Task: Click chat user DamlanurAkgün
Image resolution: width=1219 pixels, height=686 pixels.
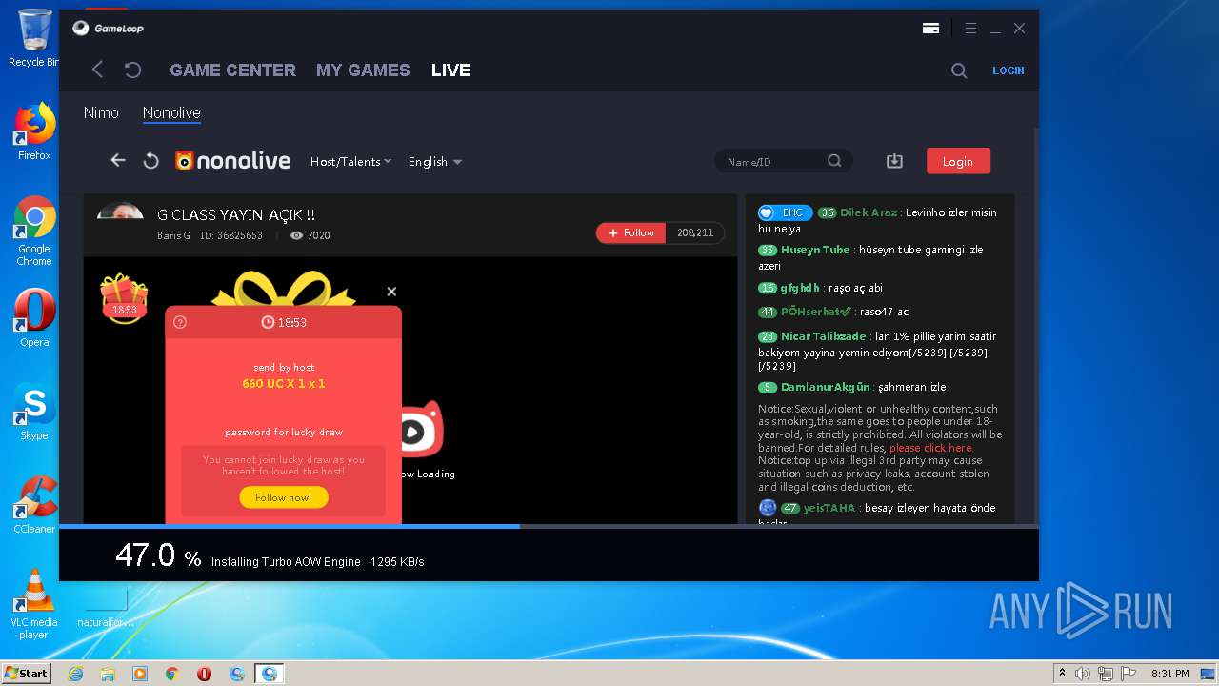Action: (x=826, y=387)
